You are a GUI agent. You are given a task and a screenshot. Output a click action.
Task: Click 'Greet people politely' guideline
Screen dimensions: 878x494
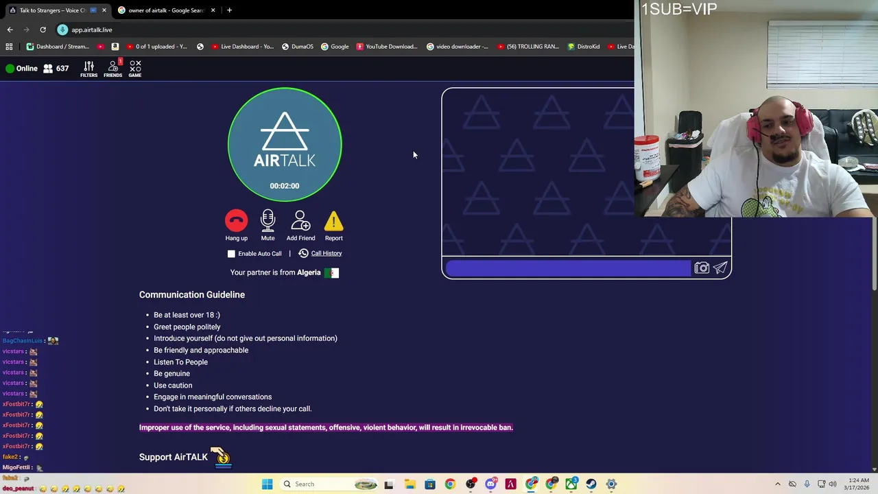[187, 327]
